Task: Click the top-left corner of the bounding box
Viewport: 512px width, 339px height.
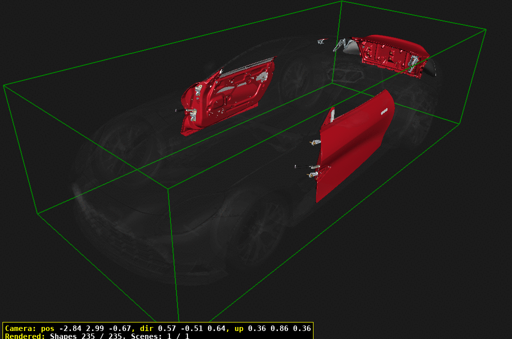Action: (x=5, y=84)
